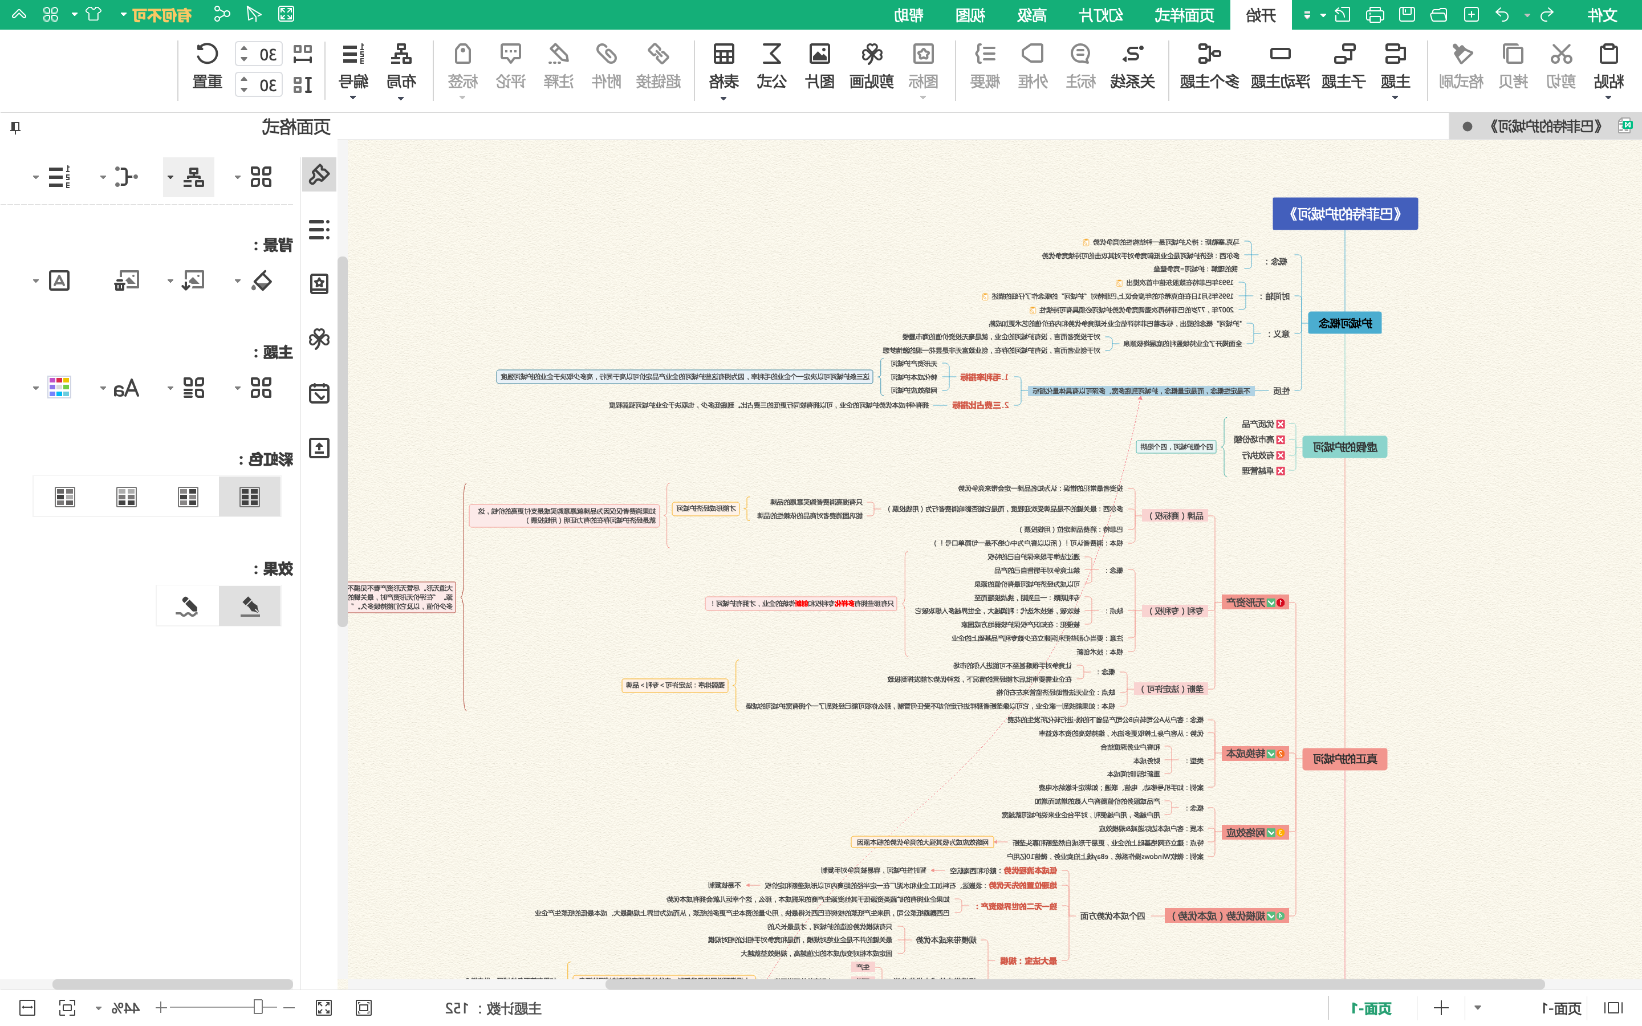The image size is (1642, 1026).
Task: Click the 外框 boundary icon
Action: 1033,54
